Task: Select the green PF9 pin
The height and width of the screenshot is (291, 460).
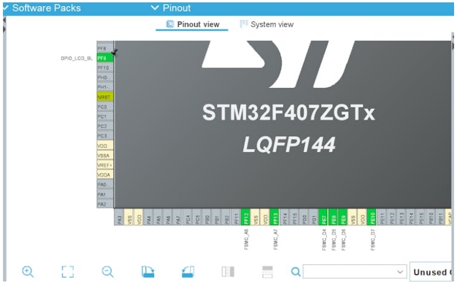Action: (105, 58)
